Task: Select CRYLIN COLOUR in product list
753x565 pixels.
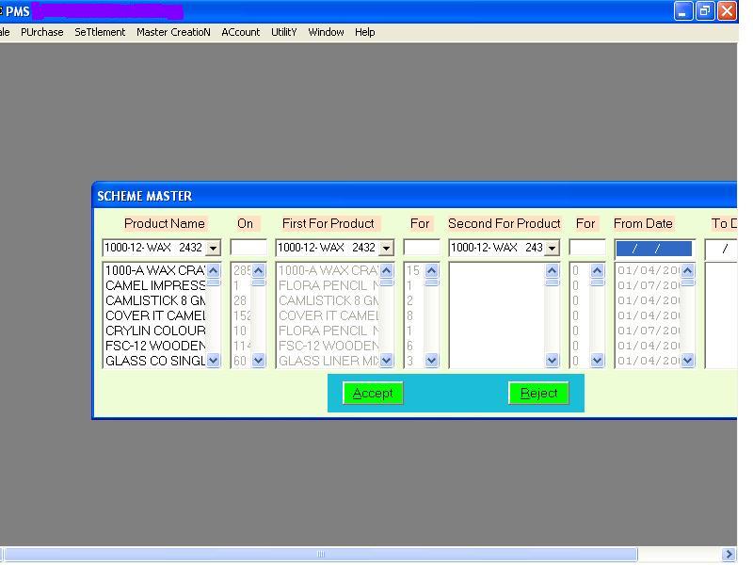Action: [155, 331]
